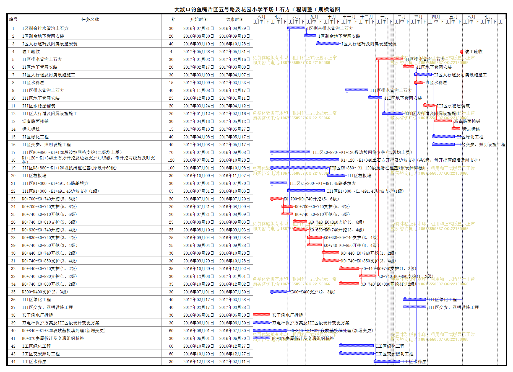The width and height of the screenshot is (513, 372).
Task: Select task name cell 沥青路面摊铺 in row 13
Action: pos(90,121)
